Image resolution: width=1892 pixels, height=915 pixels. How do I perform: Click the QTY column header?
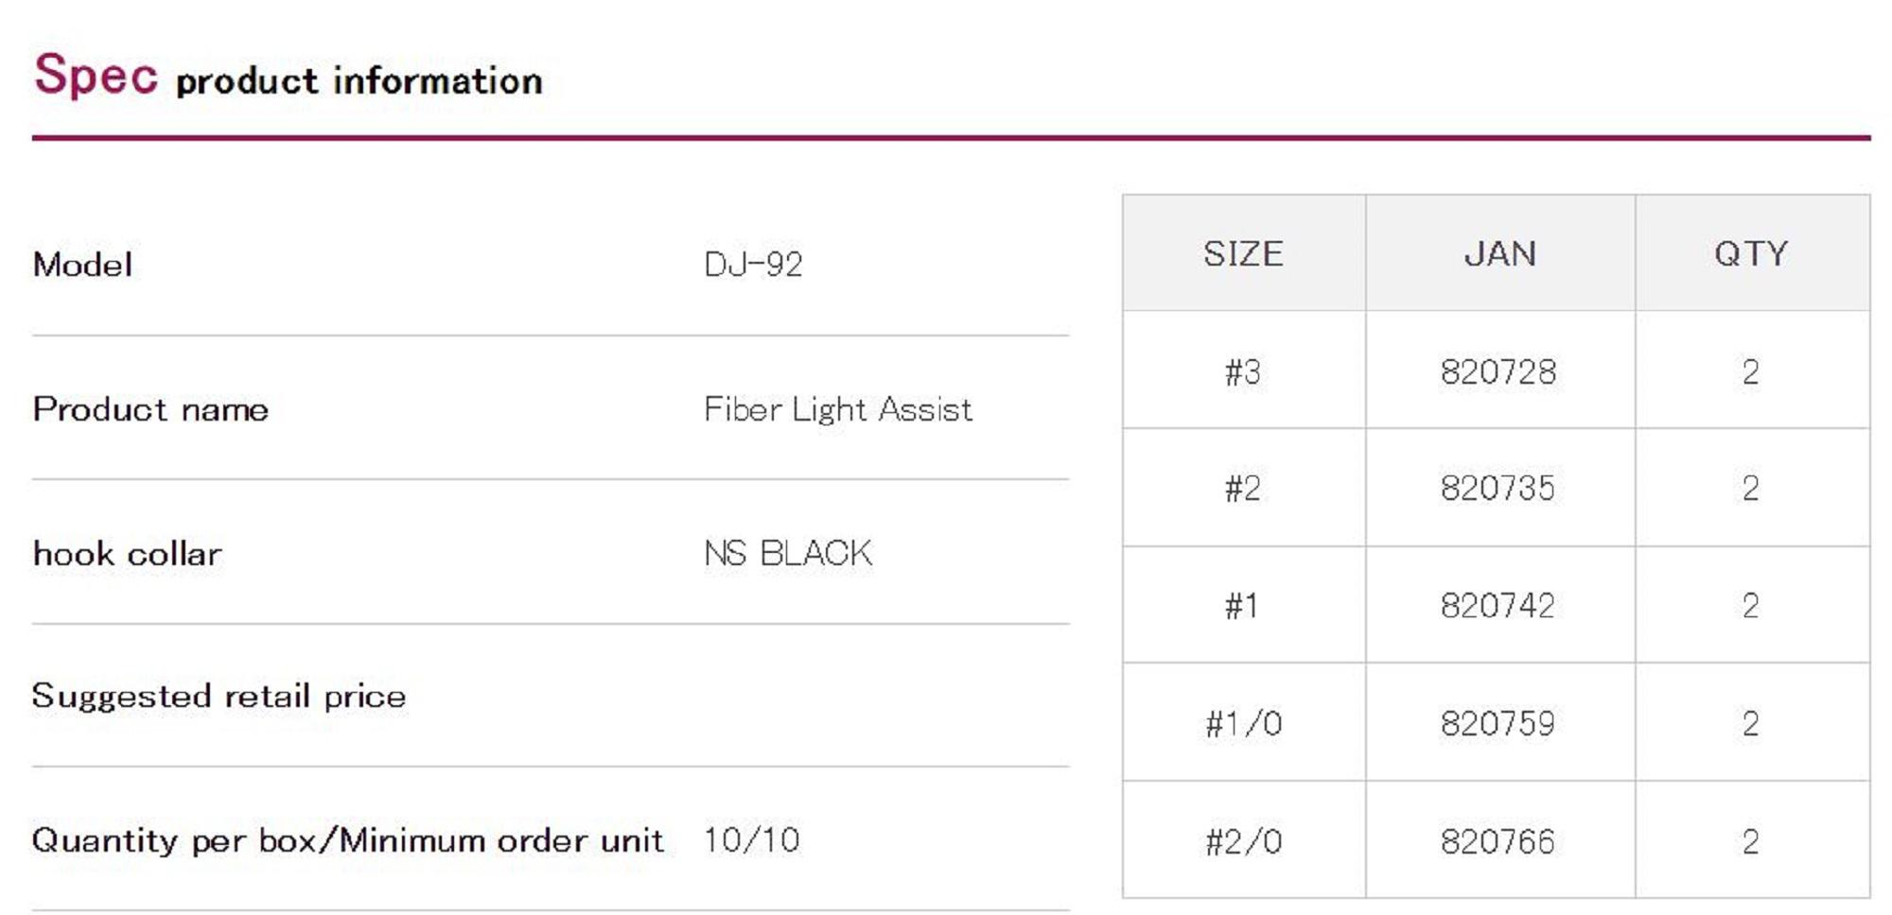(1751, 254)
